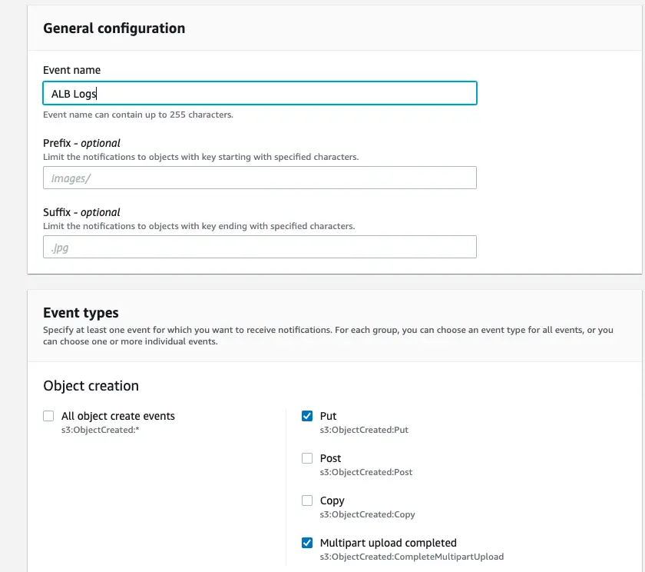Click the s3:ObjectCreated:Copy identifier text

point(367,514)
